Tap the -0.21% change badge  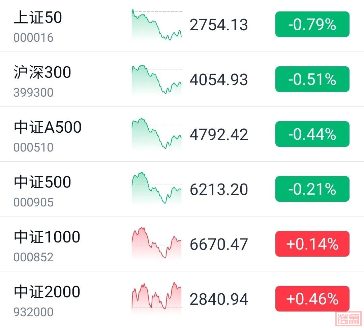coord(312,189)
